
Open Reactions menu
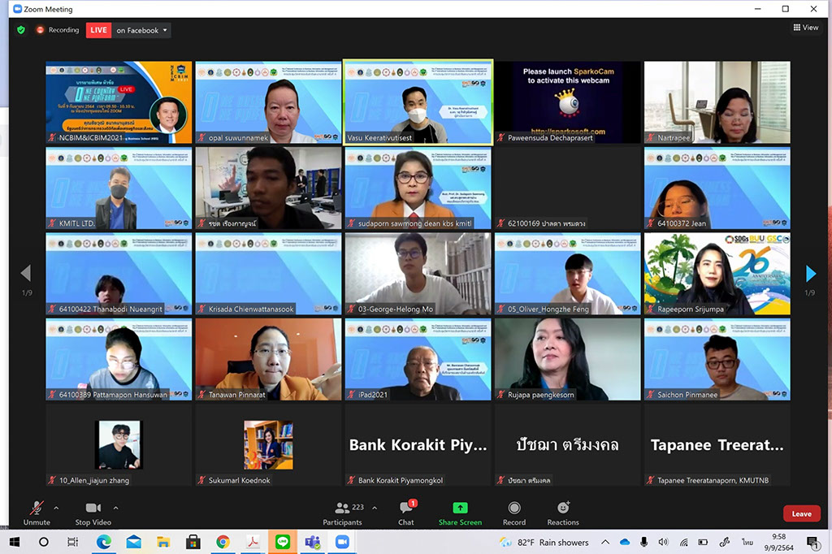(x=563, y=513)
